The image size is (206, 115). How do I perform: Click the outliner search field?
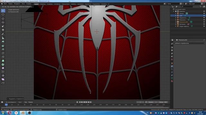[x=187, y=6]
